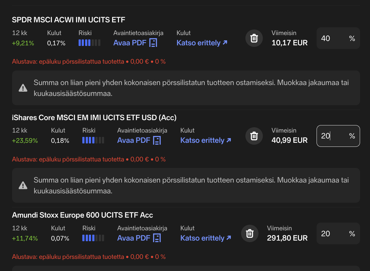Click warning triangle icon under SPDR ETF

point(23,88)
